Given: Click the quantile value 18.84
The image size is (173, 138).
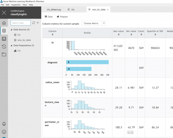Looking at the screenshot, I should coord(155,108).
